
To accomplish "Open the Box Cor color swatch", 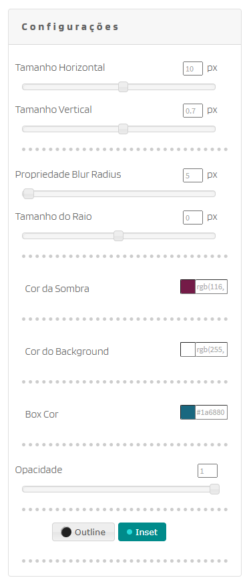I will tap(188, 412).
